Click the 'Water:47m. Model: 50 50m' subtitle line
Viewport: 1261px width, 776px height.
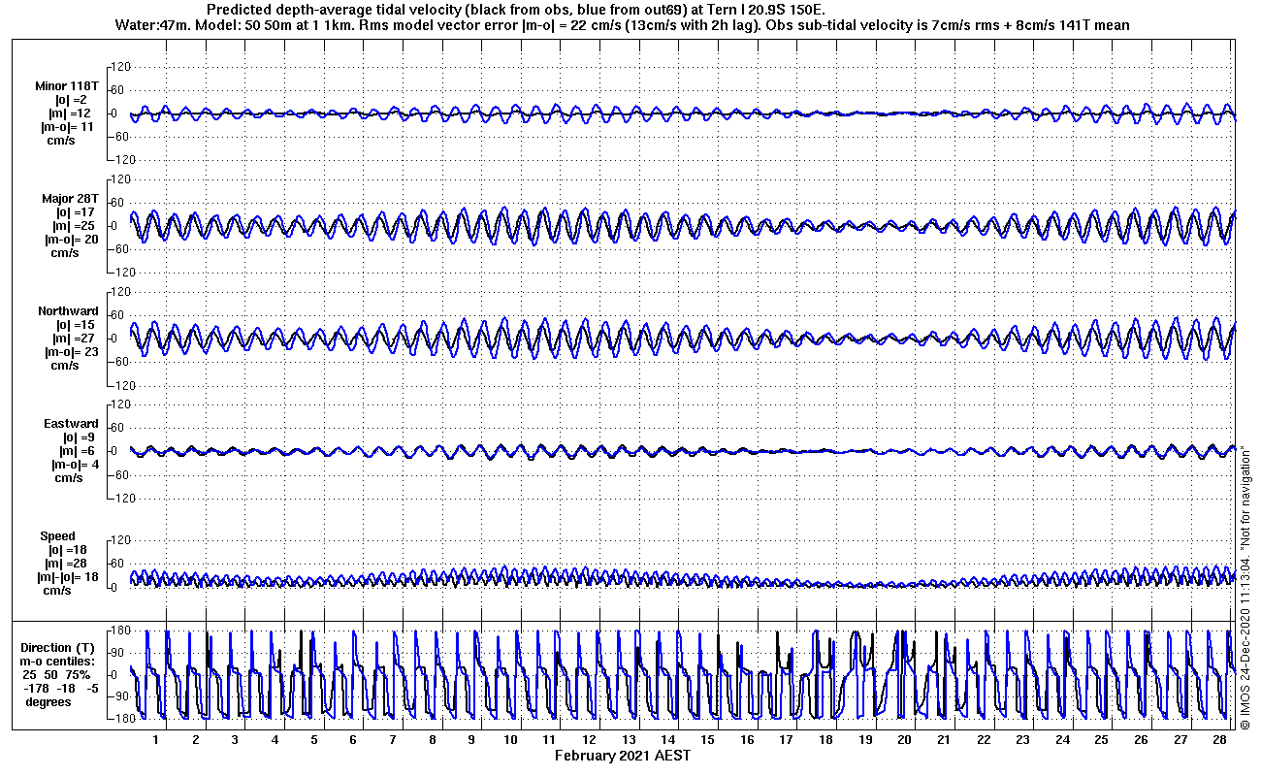click(x=621, y=24)
